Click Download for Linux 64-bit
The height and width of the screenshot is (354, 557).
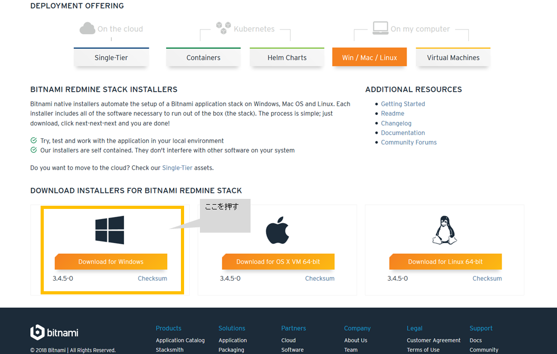coord(445,261)
